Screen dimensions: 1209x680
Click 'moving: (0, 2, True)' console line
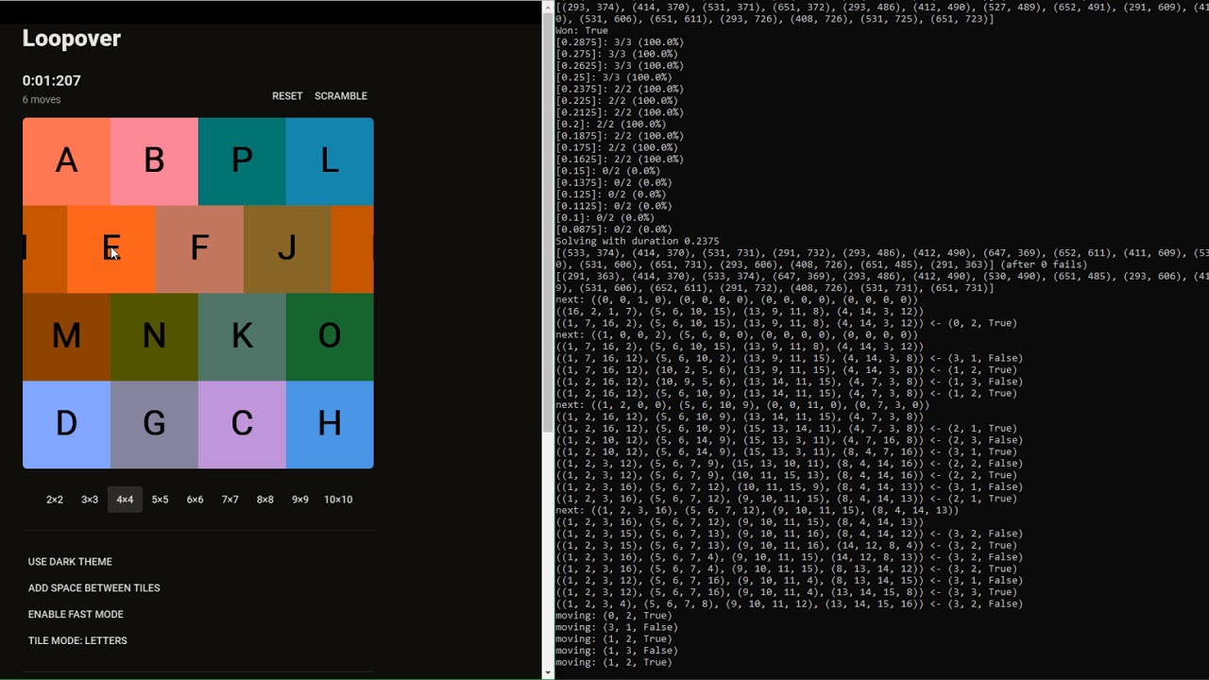(x=614, y=616)
